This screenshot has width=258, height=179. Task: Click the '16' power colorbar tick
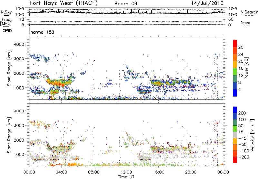(241, 68)
